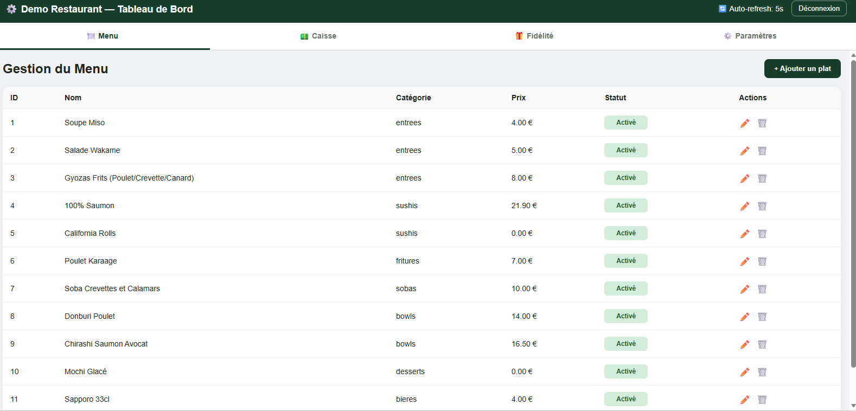Click the Nom column header
The image size is (856, 411).
tap(73, 98)
